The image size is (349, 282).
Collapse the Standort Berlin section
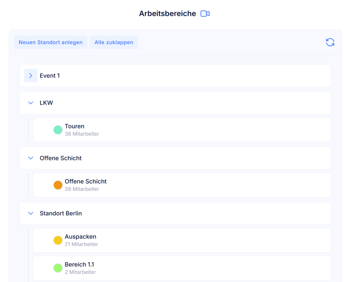(31, 213)
